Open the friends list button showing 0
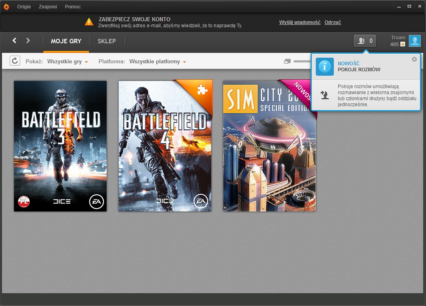Screen dimensions: 426x306 365,41
